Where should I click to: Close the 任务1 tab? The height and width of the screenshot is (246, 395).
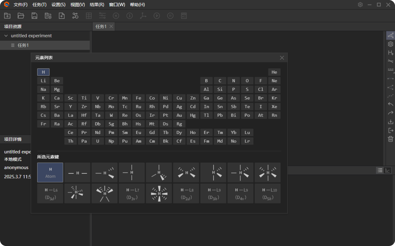[111, 26]
